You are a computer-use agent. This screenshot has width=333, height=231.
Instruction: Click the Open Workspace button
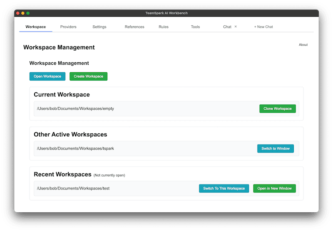pos(47,76)
